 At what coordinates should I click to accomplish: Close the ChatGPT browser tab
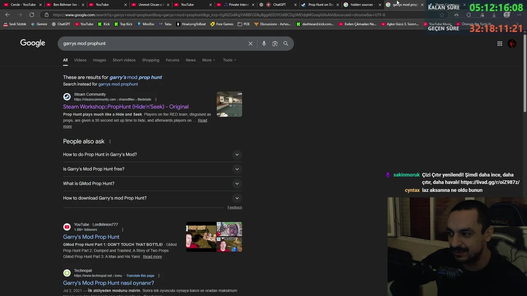[295, 5]
